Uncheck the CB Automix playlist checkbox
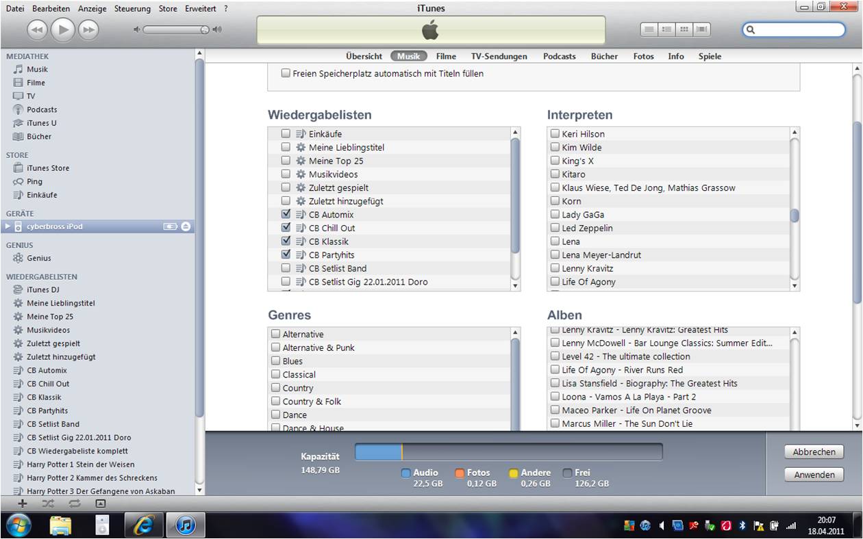863x539 pixels. (x=286, y=214)
